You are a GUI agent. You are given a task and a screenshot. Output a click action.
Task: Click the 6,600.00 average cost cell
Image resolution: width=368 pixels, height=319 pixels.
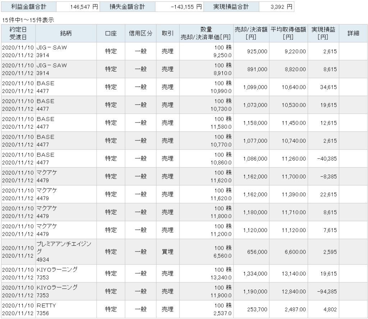(x=289, y=252)
